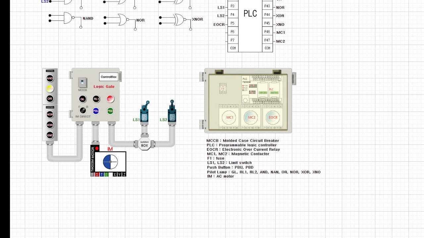This screenshot has width=424, height=238.
Task: Click motor terminal R
Action: pos(92,175)
